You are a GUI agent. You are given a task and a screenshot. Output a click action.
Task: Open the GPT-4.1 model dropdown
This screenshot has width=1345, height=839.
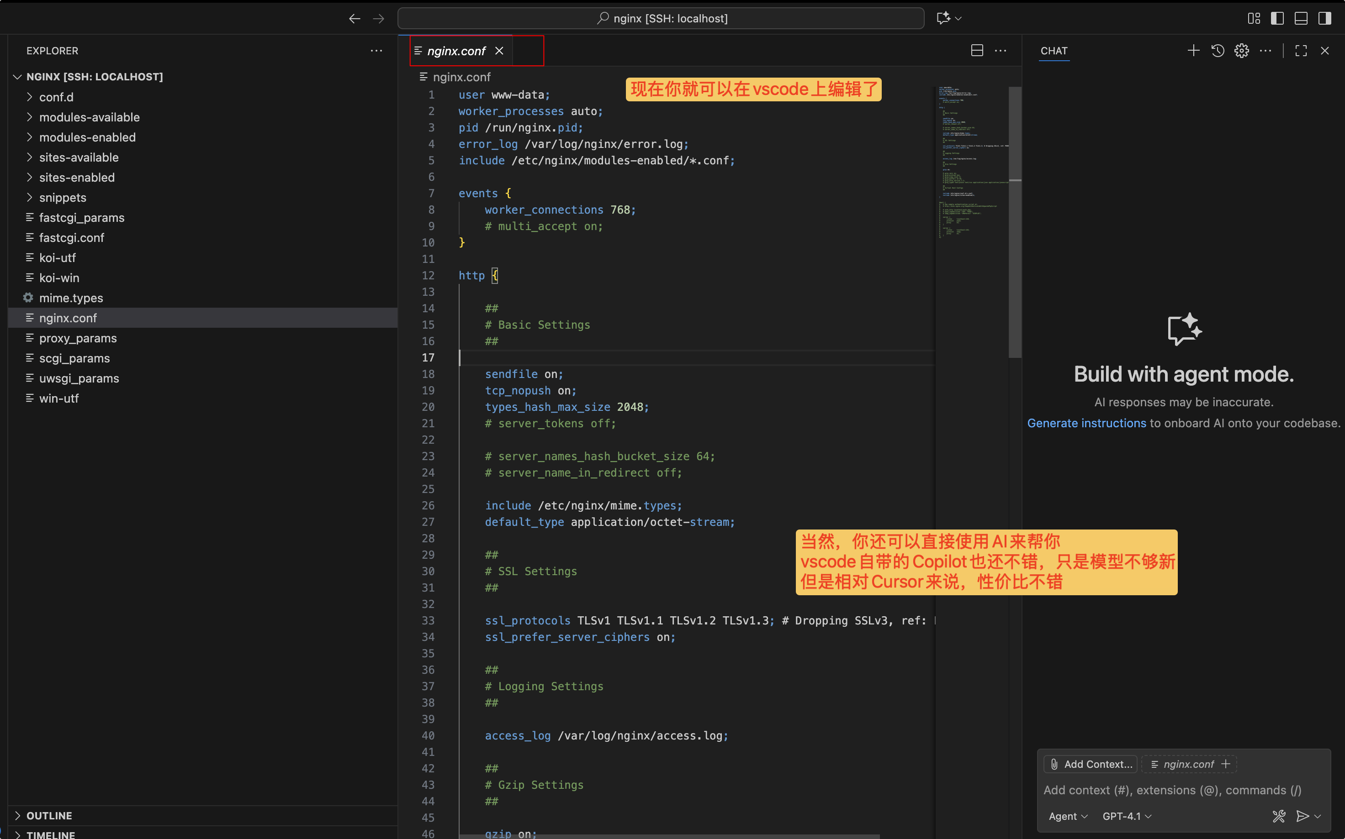coord(1125,816)
